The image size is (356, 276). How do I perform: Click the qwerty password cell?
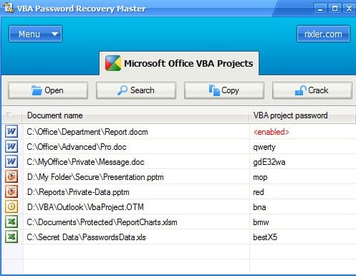pyautogui.click(x=302, y=147)
